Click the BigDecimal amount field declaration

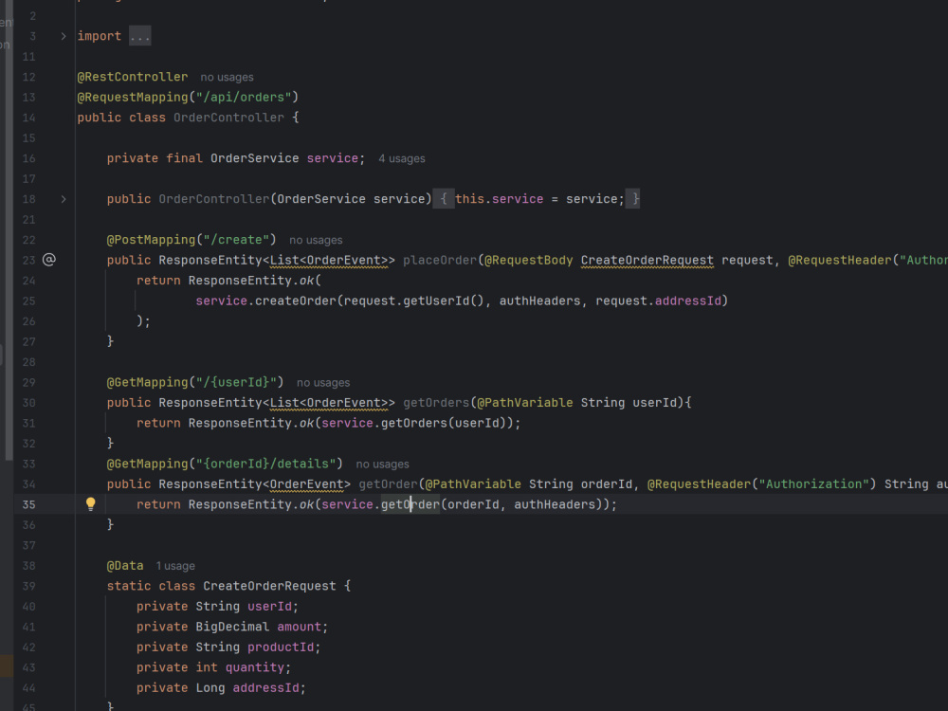pos(232,627)
